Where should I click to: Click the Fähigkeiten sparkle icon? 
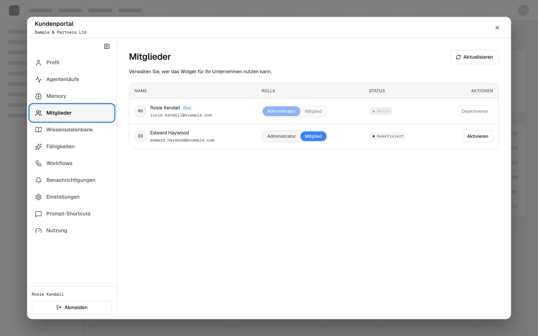coord(39,147)
